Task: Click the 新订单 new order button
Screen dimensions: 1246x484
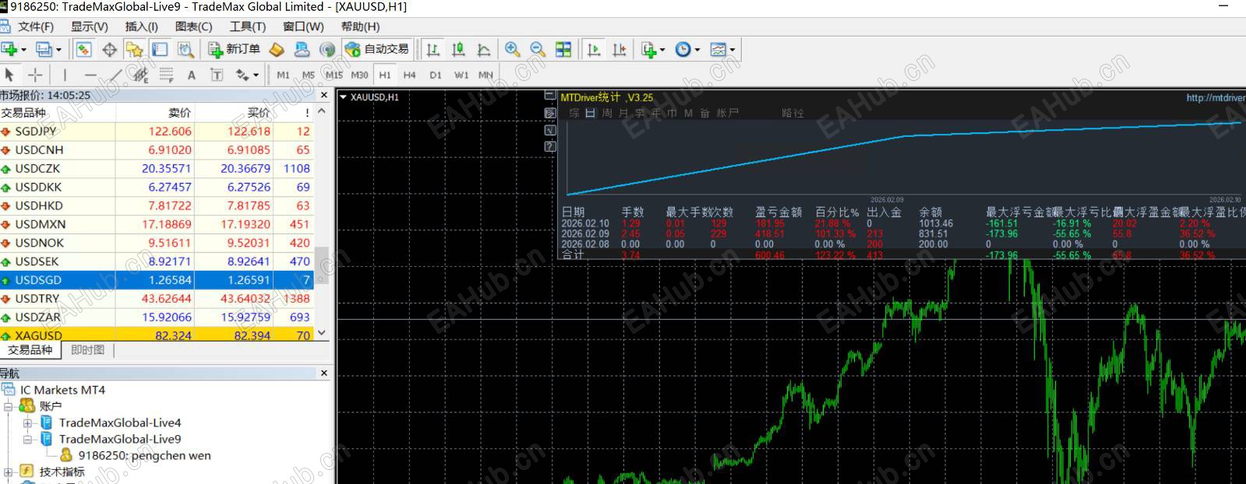Action: pyautogui.click(x=235, y=49)
